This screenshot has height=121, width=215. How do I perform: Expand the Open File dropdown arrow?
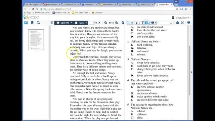tap(72, 23)
